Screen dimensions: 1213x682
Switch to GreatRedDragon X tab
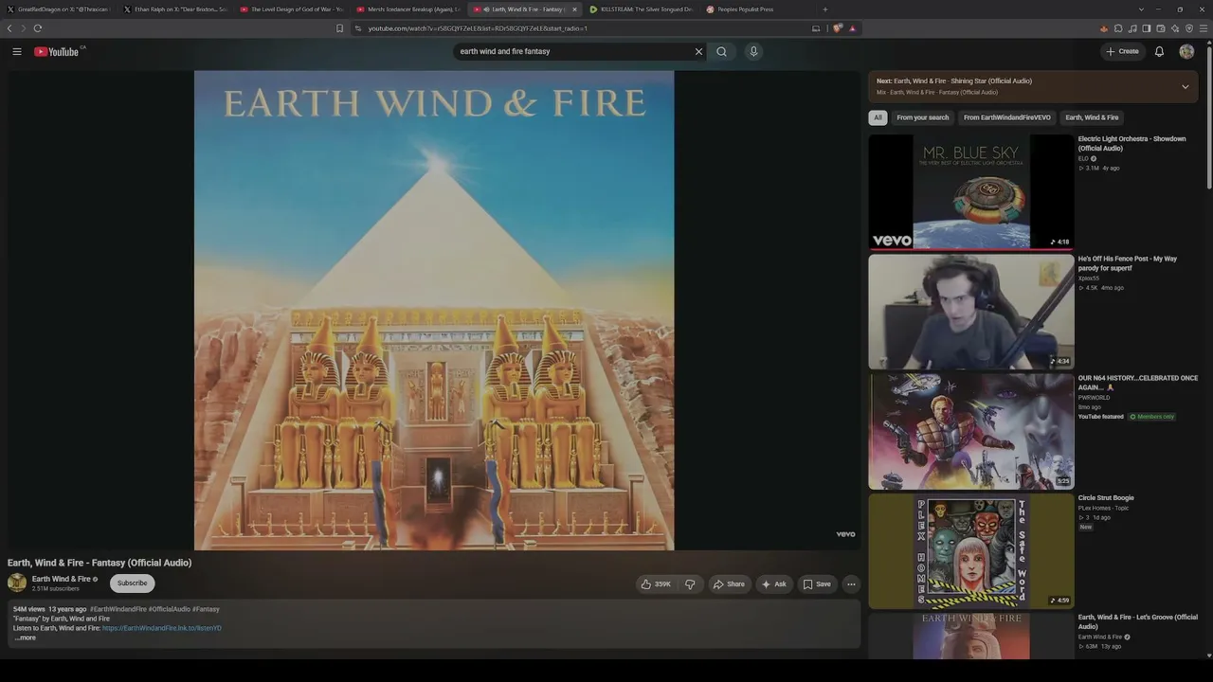(59, 9)
